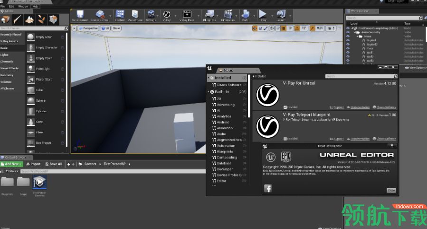Screen dimensions: 427x229
Task: Click the Play toolbar button
Action: [263, 14]
